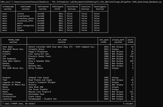Click the 'Vhisola' set name
The width and height of the screenshot is (163, 107).
32,85
